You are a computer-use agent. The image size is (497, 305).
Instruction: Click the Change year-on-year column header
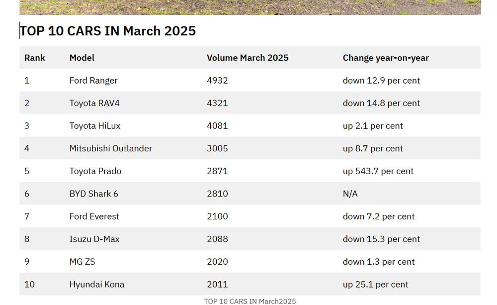click(x=386, y=58)
